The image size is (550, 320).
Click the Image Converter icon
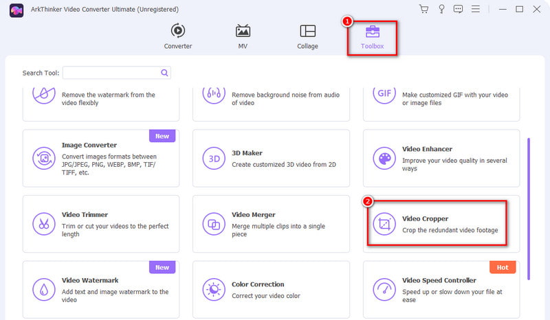pos(44,159)
